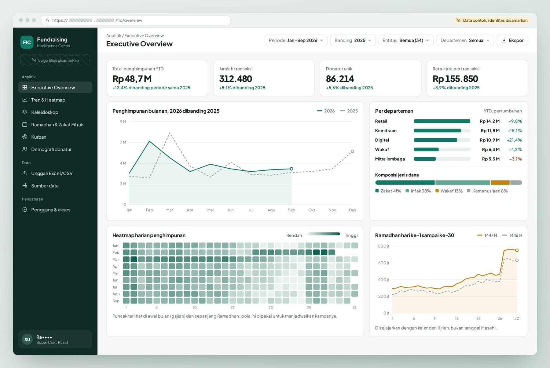550x368 pixels.
Task: Click the Demografi donatur people icon
Action: [x=25, y=149]
